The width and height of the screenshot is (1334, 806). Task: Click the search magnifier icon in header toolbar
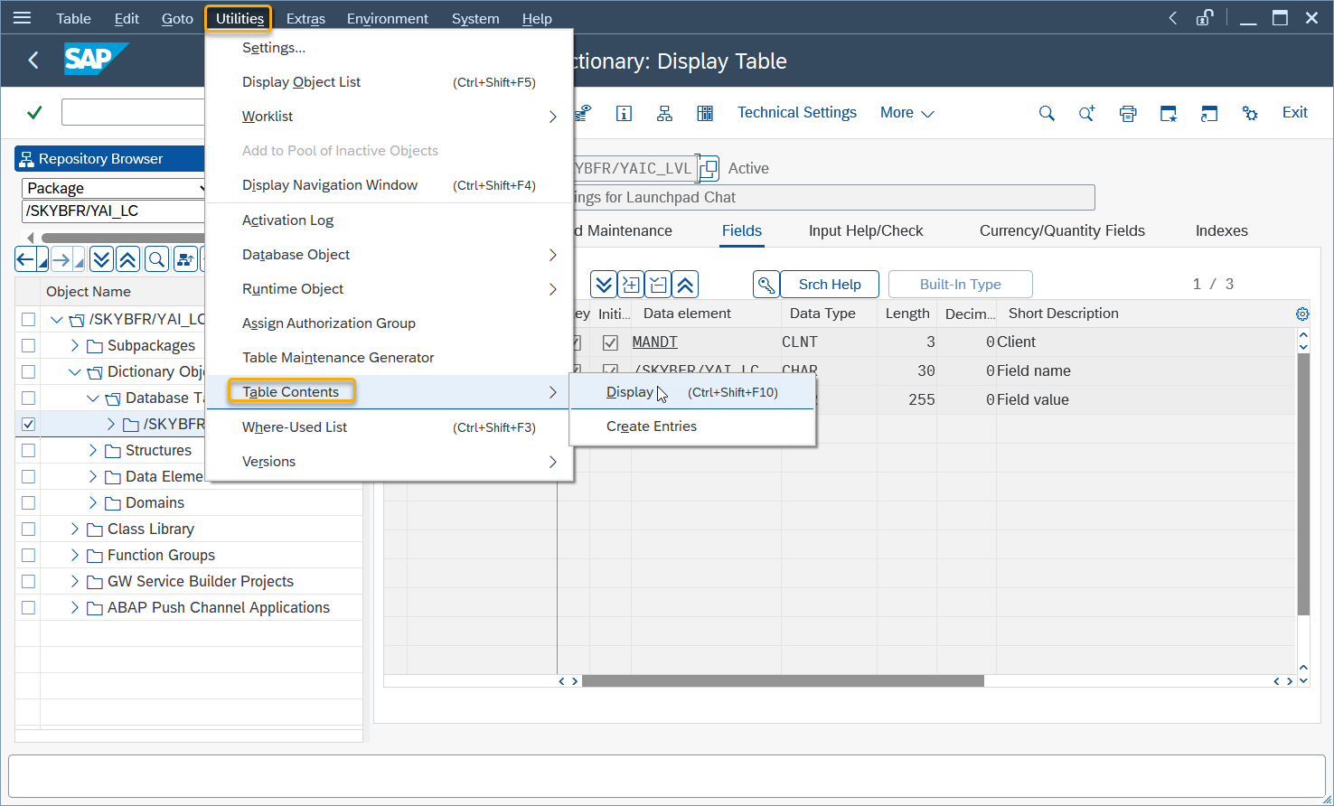click(x=1047, y=113)
